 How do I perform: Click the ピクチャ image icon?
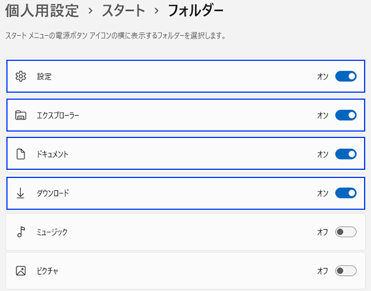21,271
